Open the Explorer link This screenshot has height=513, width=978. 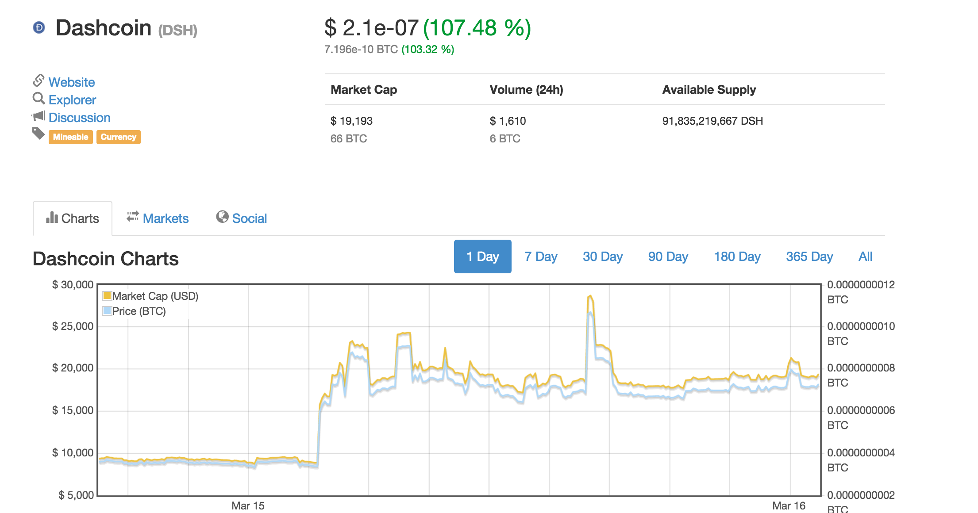72,100
